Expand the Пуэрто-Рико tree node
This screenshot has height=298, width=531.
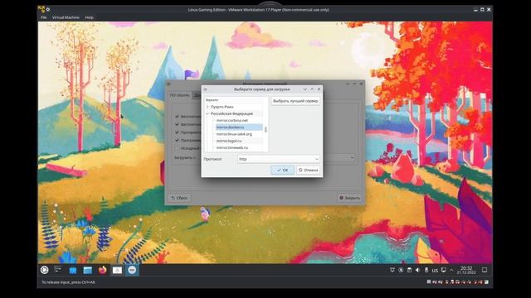pyautogui.click(x=207, y=107)
